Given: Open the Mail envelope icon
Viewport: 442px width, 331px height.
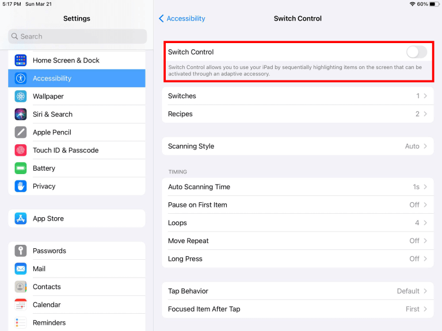Looking at the screenshot, I should (21, 269).
